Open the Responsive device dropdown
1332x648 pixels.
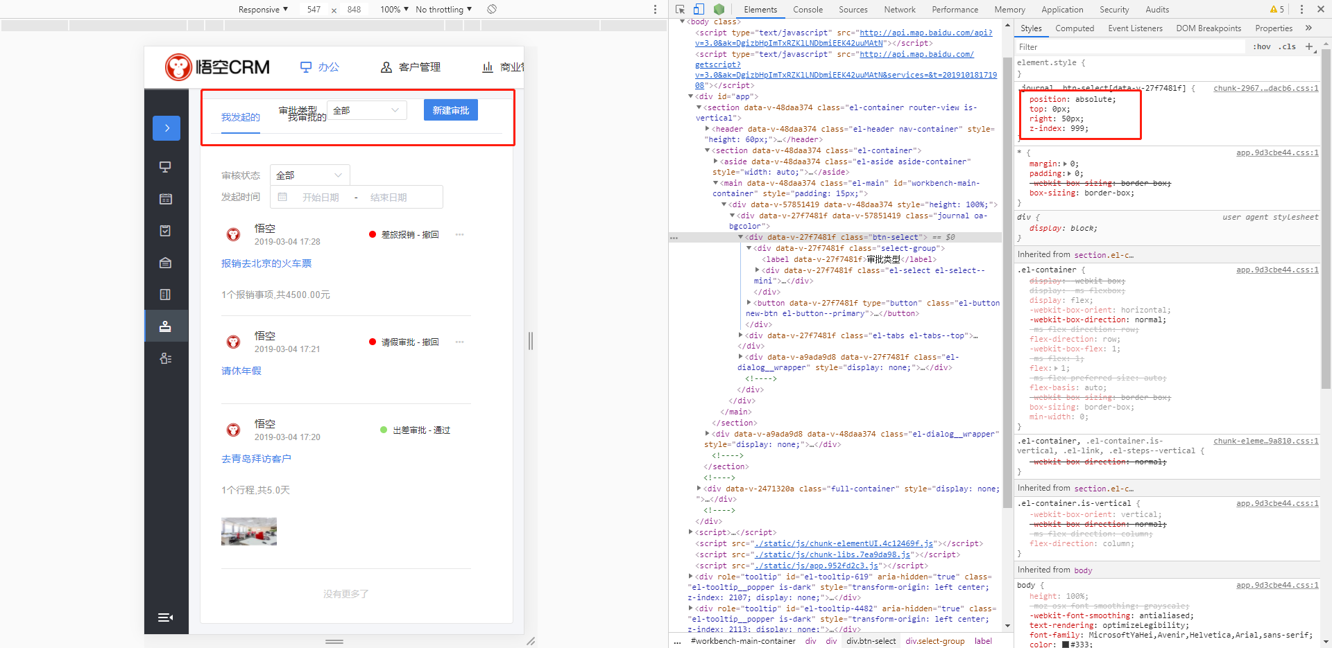click(263, 10)
